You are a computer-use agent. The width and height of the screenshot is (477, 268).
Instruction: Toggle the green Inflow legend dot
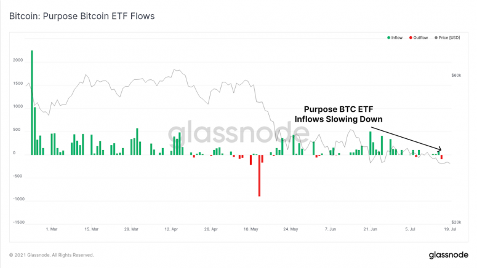coord(388,37)
